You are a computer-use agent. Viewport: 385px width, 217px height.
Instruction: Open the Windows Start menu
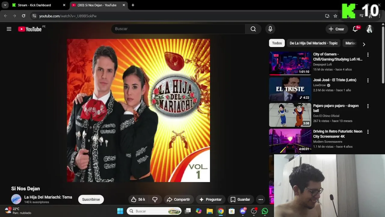point(120,211)
